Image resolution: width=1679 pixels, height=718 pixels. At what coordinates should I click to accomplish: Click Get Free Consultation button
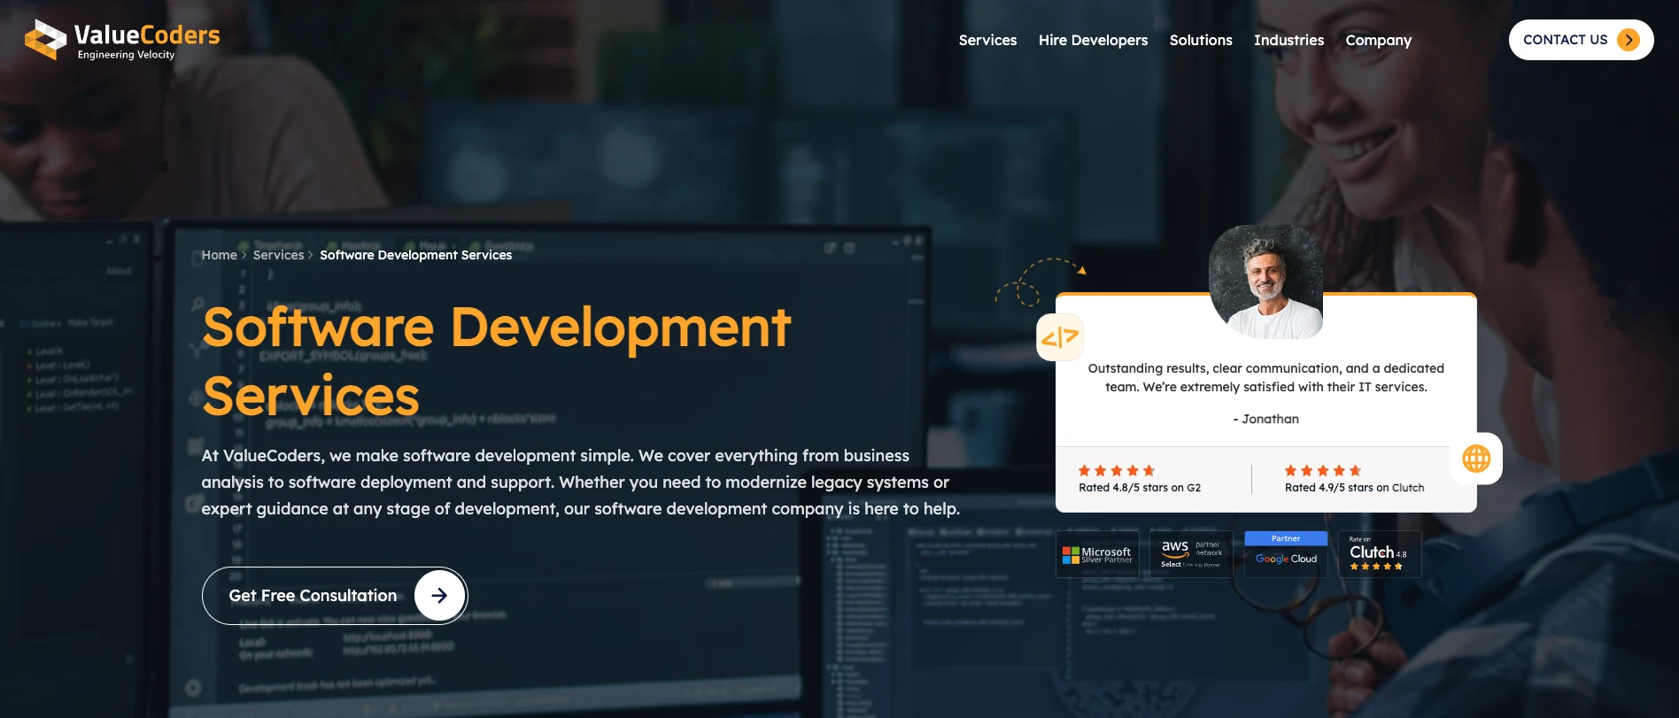coord(335,596)
